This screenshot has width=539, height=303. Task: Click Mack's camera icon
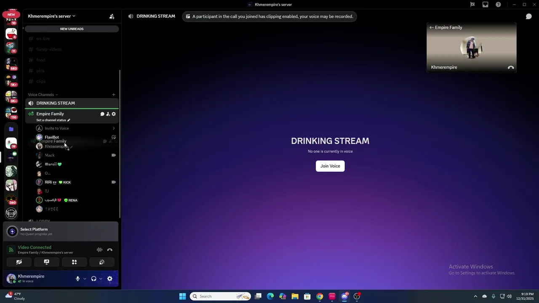click(x=114, y=155)
